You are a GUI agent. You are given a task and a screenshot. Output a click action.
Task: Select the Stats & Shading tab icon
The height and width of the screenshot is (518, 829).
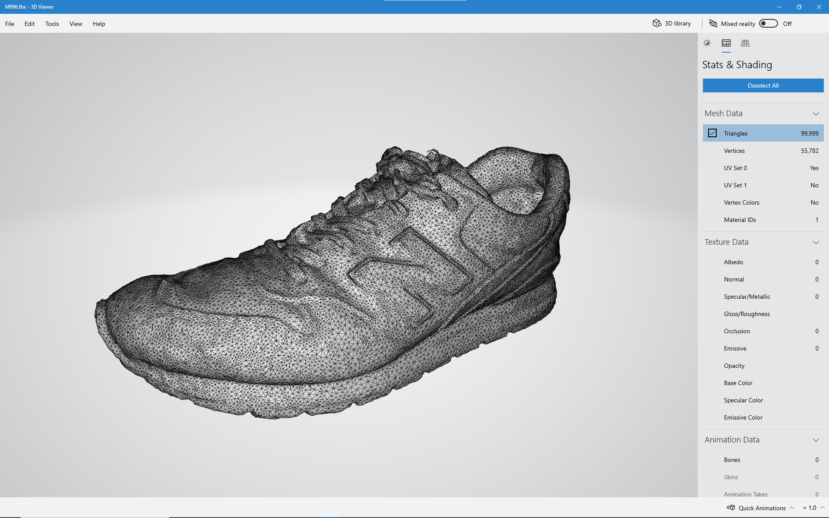(x=726, y=43)
